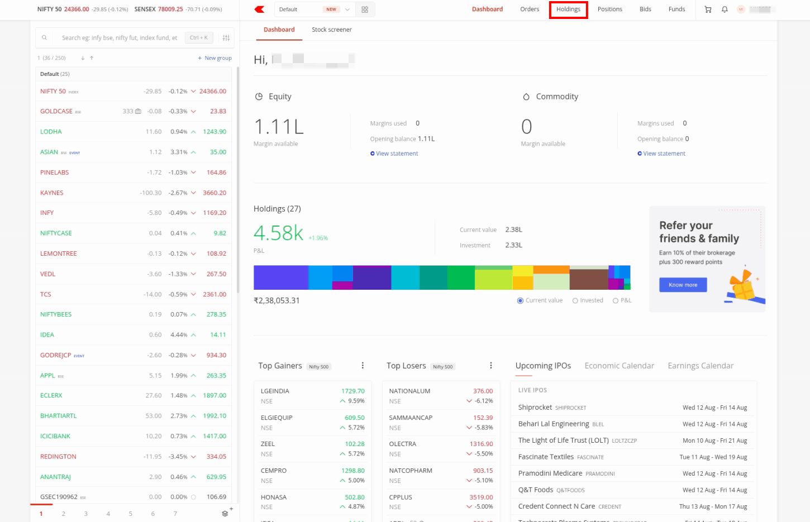Open ZEEL in Top Gainers
The width and height of the screenshot is (810, 522).
pyautogui.click(x=312, y=449)
